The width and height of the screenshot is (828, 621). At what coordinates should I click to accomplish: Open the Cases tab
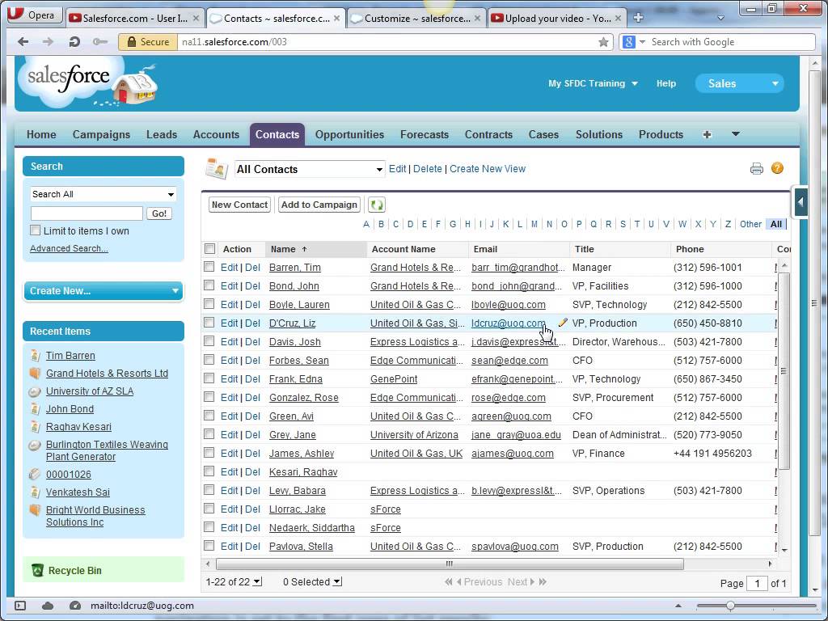click(543, 135)
